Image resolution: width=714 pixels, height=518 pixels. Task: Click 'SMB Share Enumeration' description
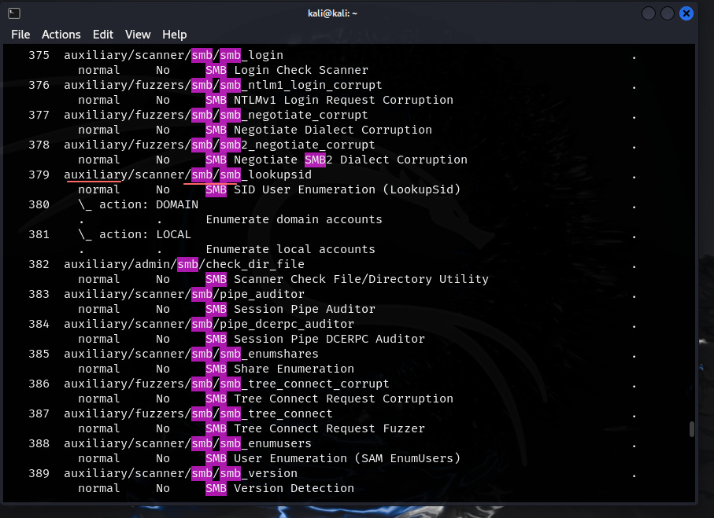(279, 369)
